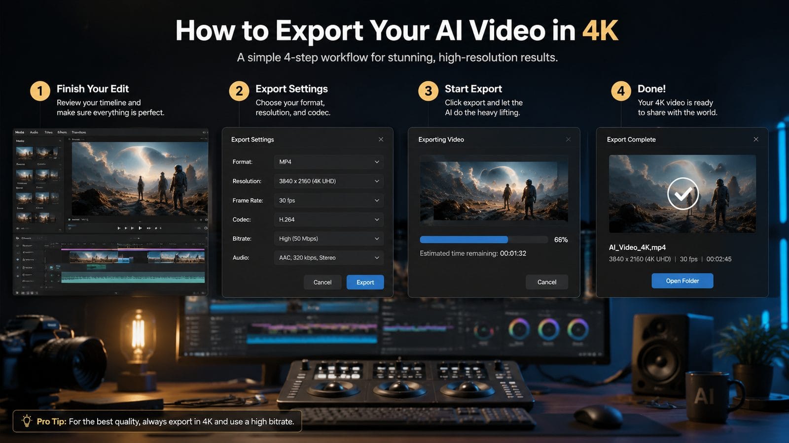
Task: Click the purple bar above the timeline video clips
Action: pos(133,250)
